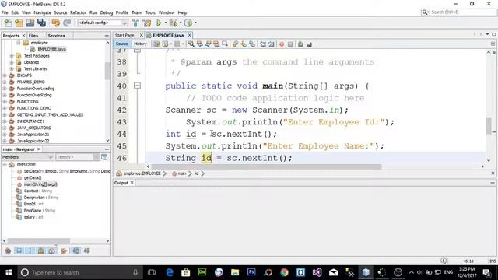Expand the Libraries tree node
This screenshot has height=280, width=498.
pos(12,62)
